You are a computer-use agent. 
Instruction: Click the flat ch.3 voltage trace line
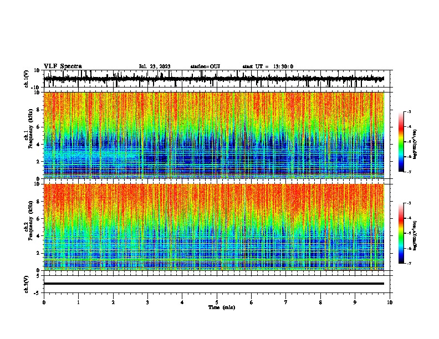tap(213, 284)
